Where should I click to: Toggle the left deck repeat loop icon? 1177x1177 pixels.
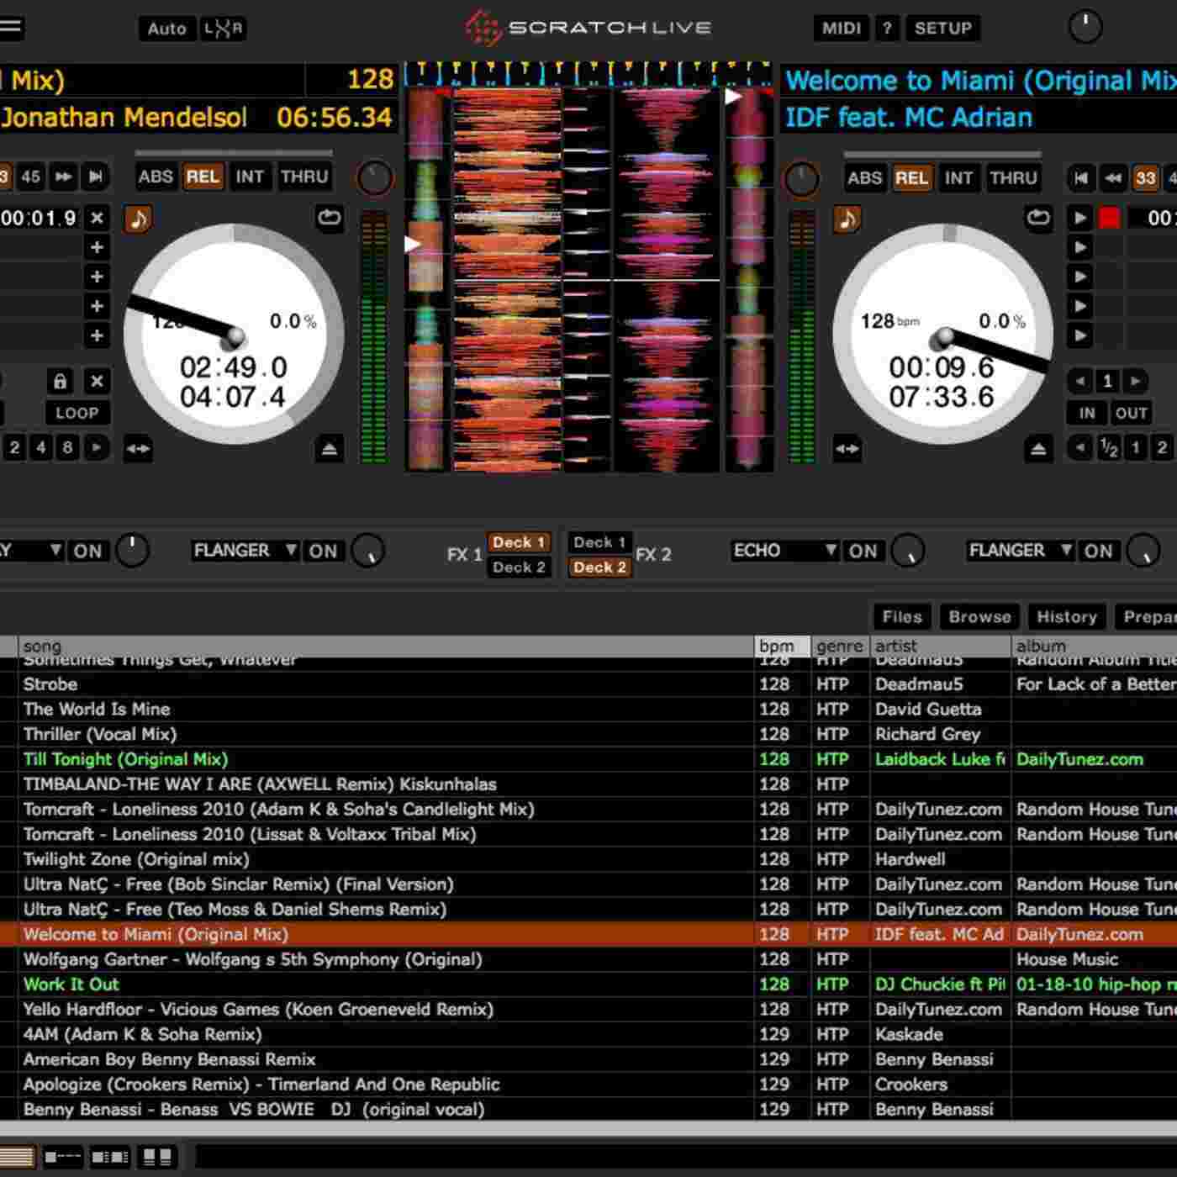(329, 219)
